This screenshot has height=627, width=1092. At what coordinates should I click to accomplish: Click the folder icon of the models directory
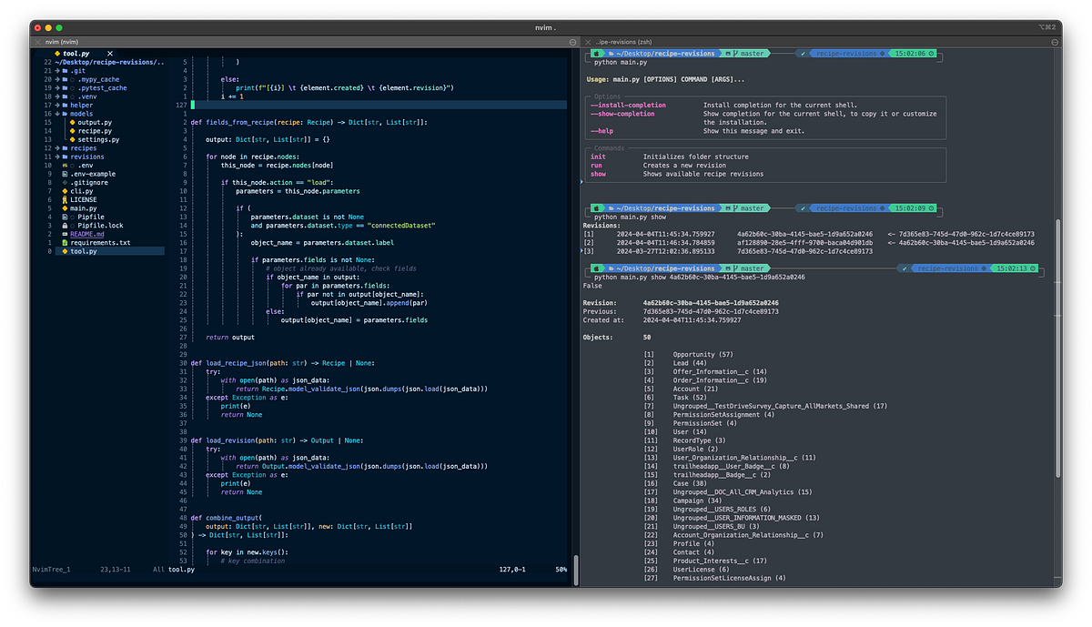point(66,114)
